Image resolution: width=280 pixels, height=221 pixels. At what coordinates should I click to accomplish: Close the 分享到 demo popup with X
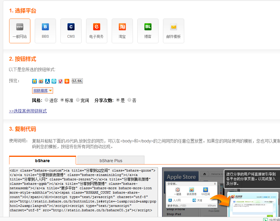tap(215, 184)
